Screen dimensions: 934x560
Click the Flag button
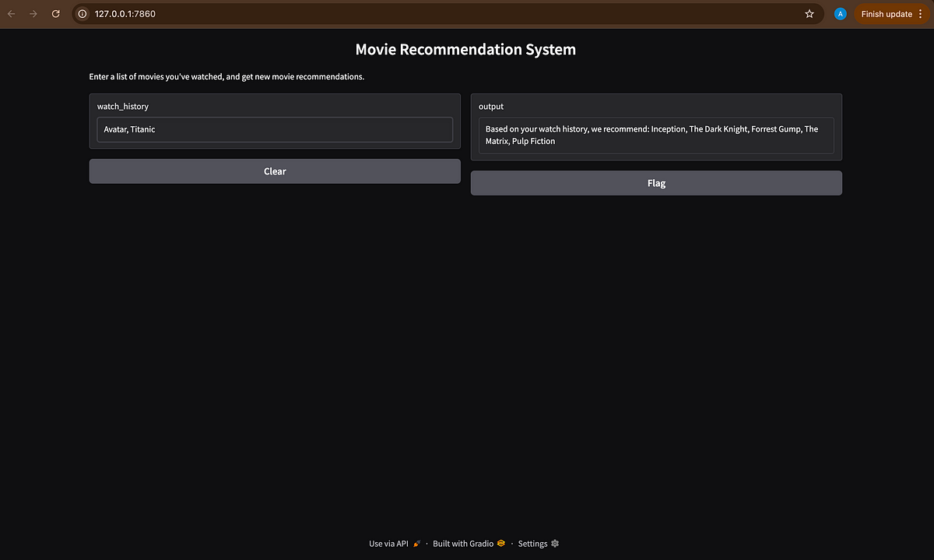[x=656, y=183]
